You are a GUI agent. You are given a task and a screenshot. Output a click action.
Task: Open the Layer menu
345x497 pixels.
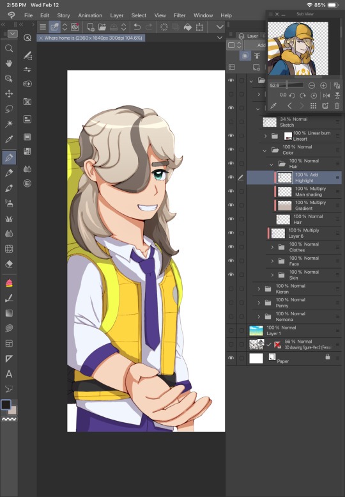click(116, 15)
